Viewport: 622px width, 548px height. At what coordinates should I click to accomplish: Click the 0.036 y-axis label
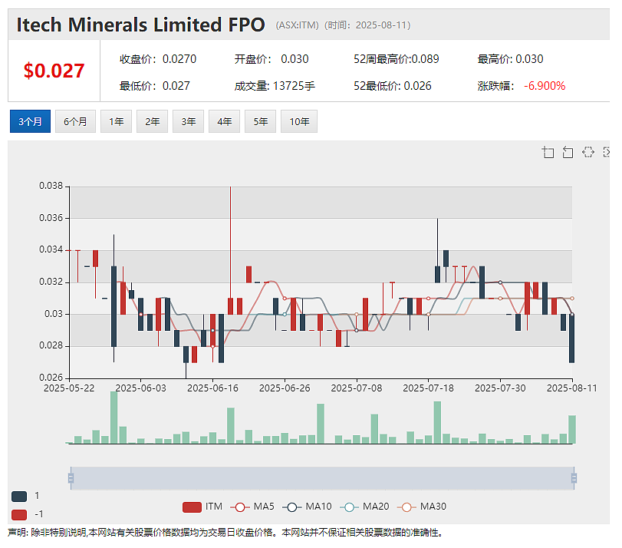pyautogui.click(x=51, y=218)
